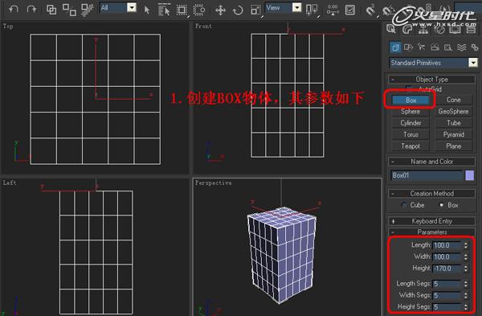The image size is (482, 316).
Task: Switch to the Create command panel tab
Action: 391,29
